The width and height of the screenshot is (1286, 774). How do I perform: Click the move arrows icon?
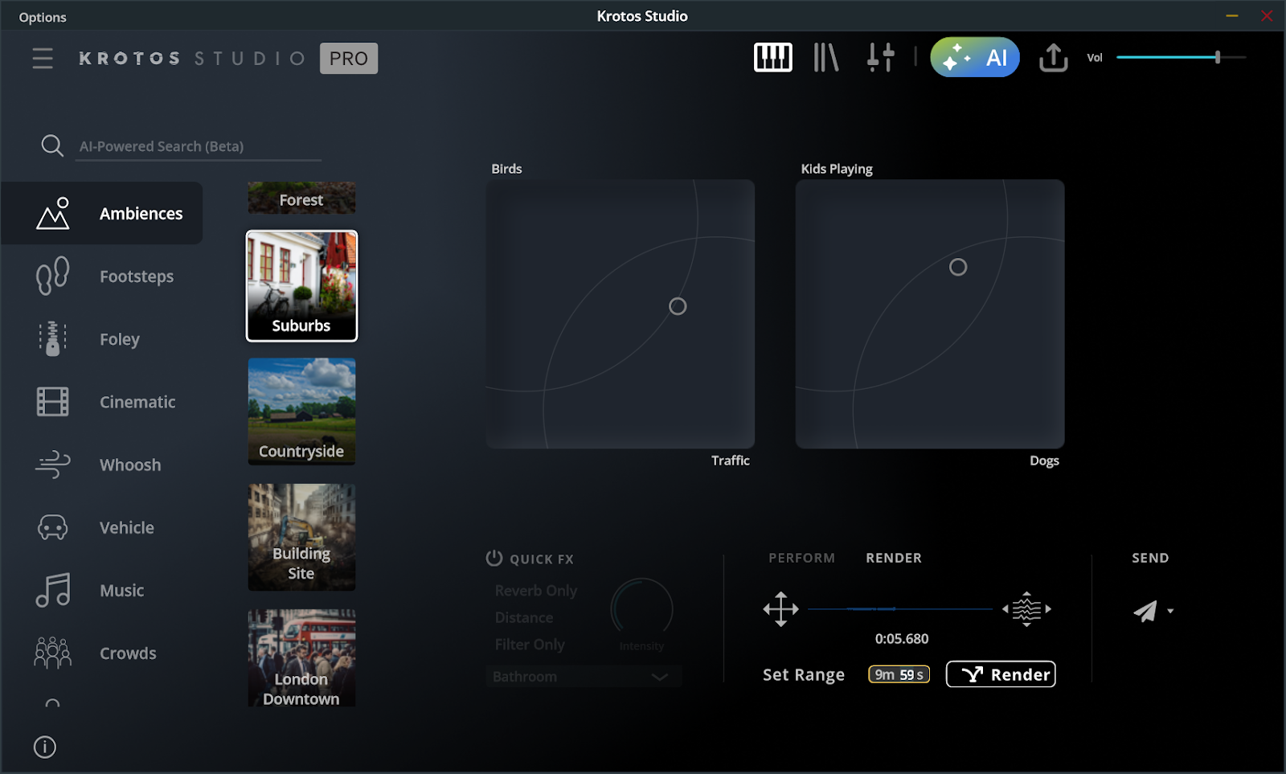[780, 608]
